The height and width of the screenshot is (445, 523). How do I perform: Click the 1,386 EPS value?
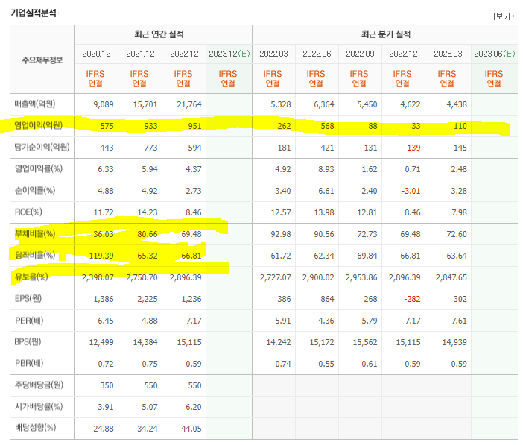click(x=104, y=299)
